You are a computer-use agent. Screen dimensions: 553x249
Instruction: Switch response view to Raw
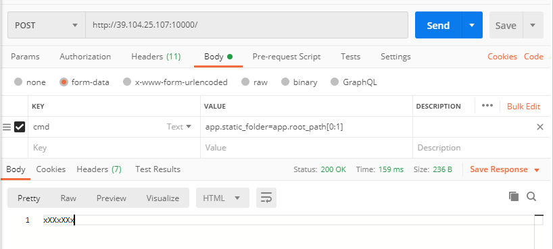(68, 198)
